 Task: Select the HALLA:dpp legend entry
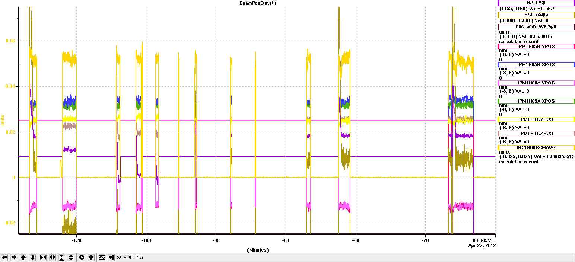tap(536, 15)
